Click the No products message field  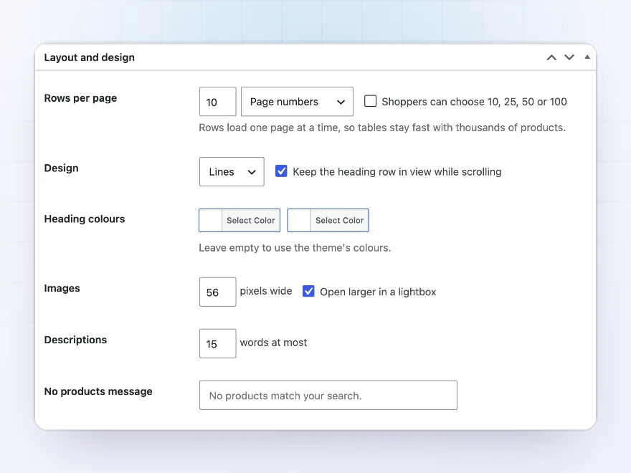[x=328, y=396]
